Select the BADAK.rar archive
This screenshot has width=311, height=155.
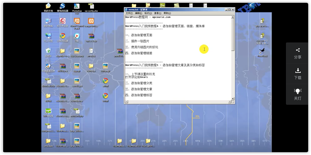click(x=63, y=67)
